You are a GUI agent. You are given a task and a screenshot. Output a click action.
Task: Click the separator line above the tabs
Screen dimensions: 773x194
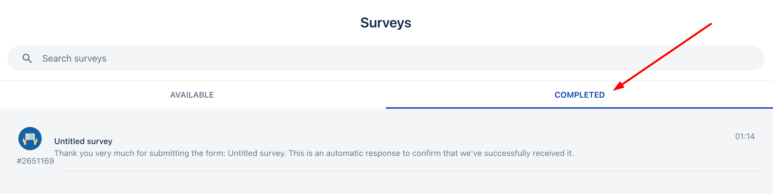tap(386, 80)
